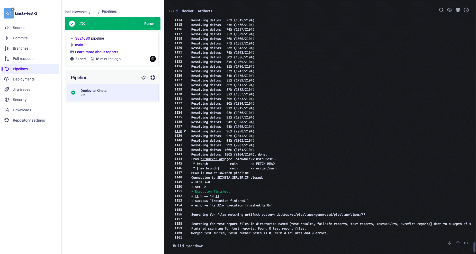476x254 pixels.
Task: Open Pull requests from the sidebar
Action: coord(23,59)
